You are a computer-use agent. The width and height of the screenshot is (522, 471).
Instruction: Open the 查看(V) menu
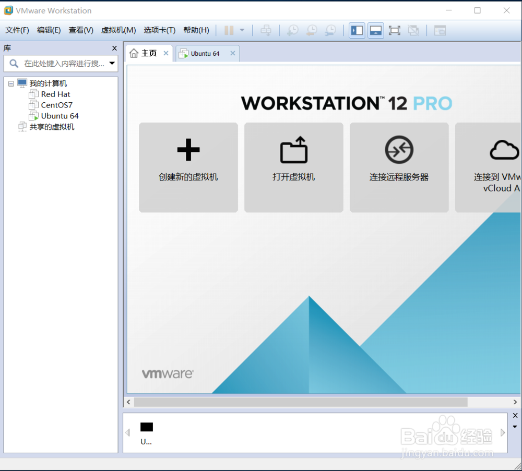[x=81, y=30]
